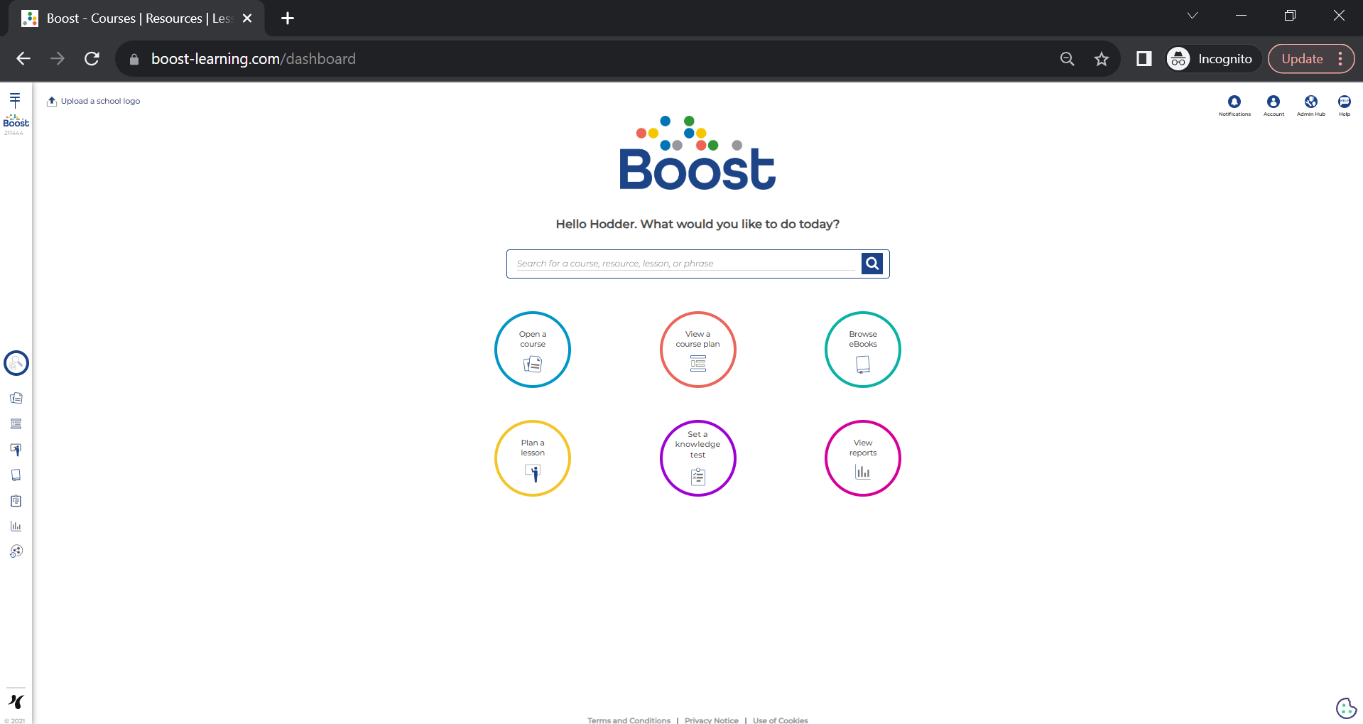Select the 'View a course plan' circle
The image size is (1363, 724).
click(x=697, y=350)
